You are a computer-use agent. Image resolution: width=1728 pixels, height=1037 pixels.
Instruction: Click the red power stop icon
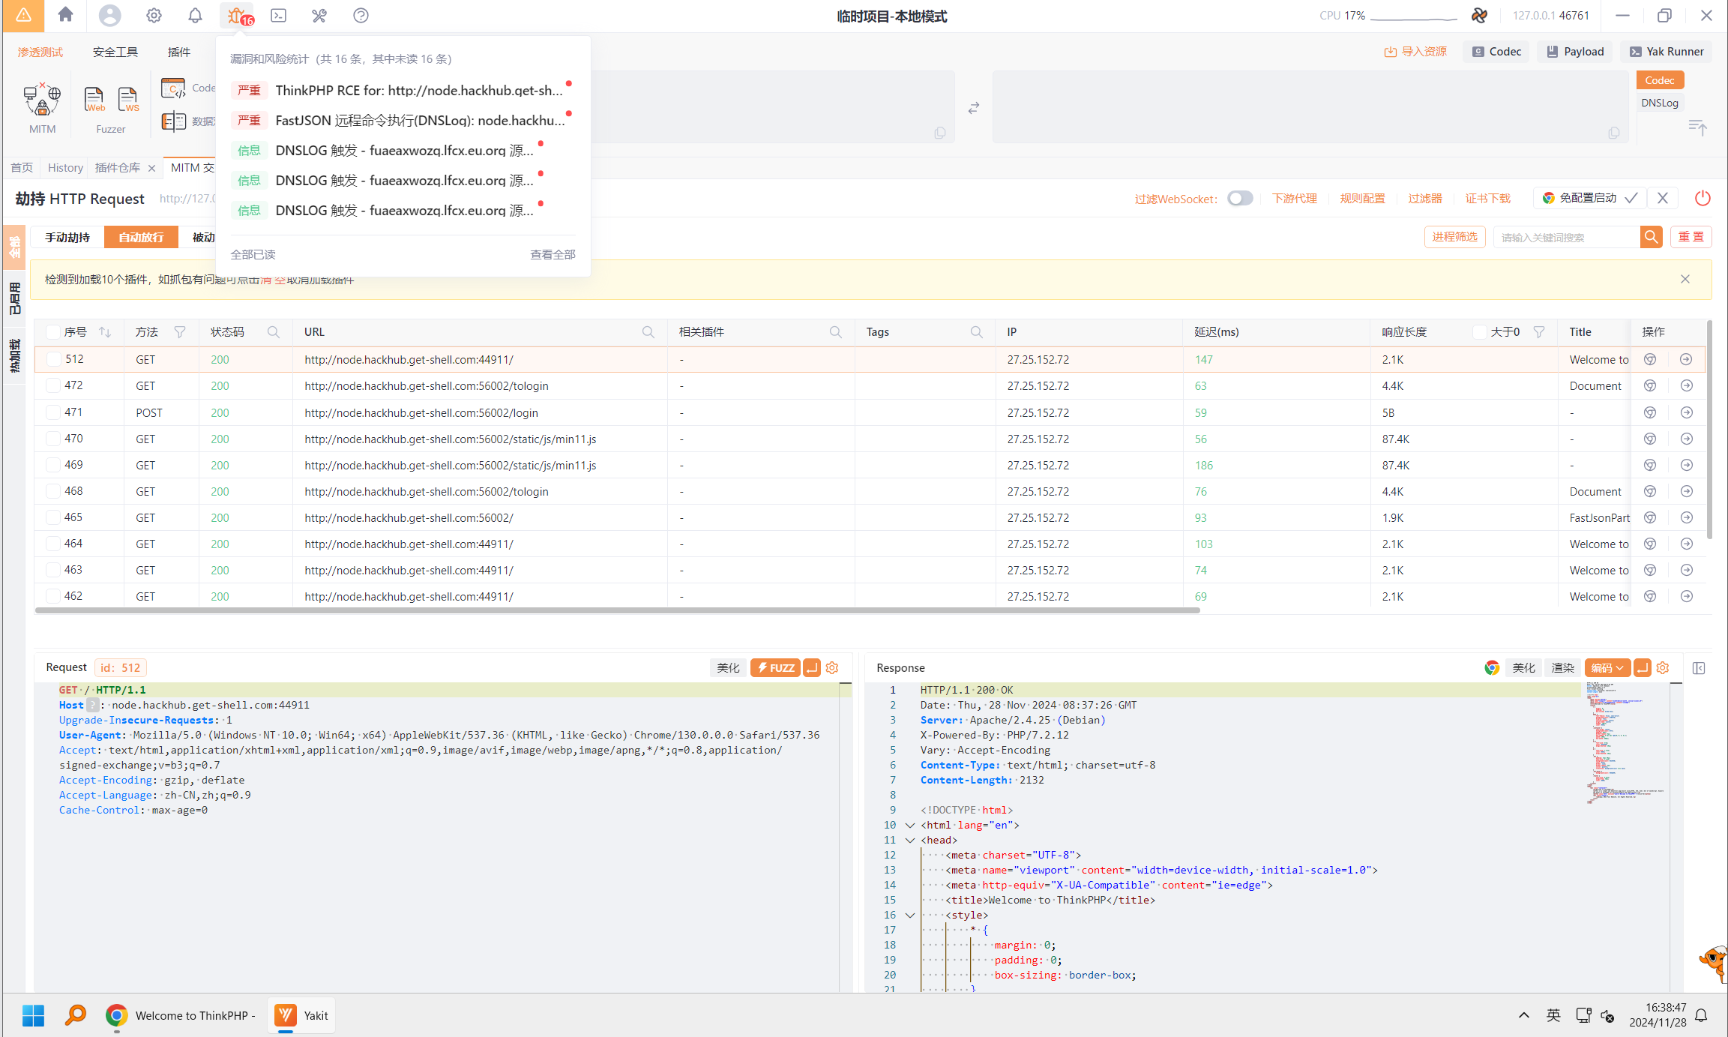1703,198
